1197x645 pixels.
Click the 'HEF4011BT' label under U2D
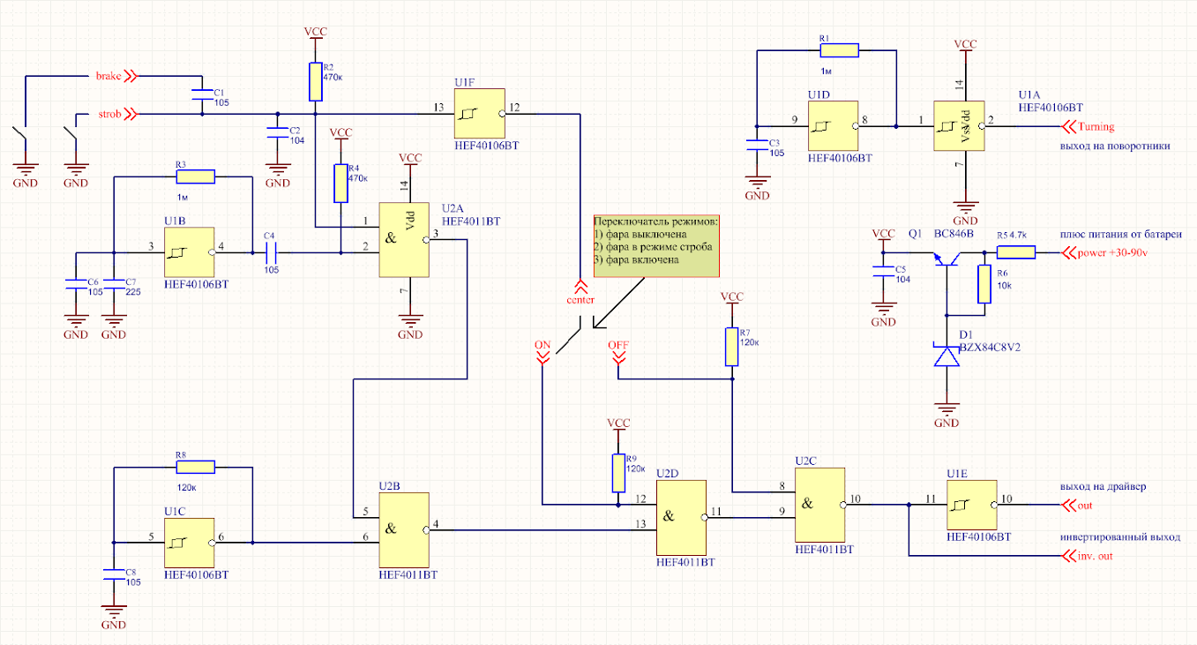[685, 561]
